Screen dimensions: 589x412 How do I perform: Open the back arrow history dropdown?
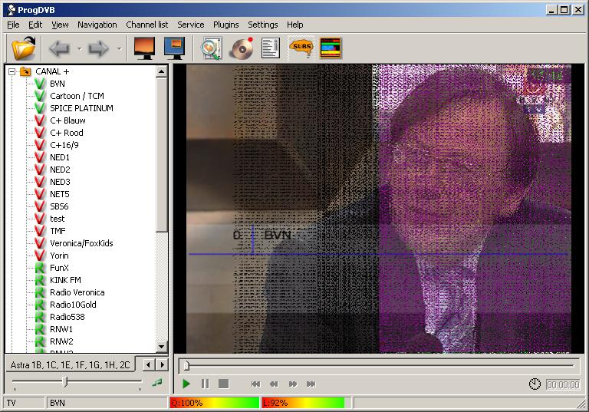click(79, 49)
